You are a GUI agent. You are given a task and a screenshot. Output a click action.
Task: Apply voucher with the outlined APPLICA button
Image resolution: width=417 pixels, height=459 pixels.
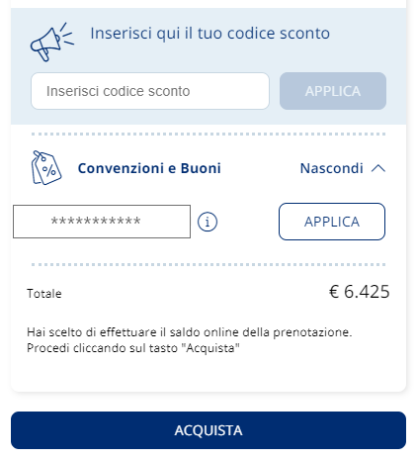click(x=332, y=222)
